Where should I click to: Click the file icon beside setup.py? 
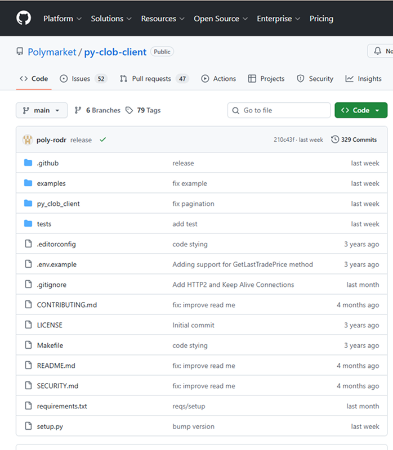[x=28, y=426]
